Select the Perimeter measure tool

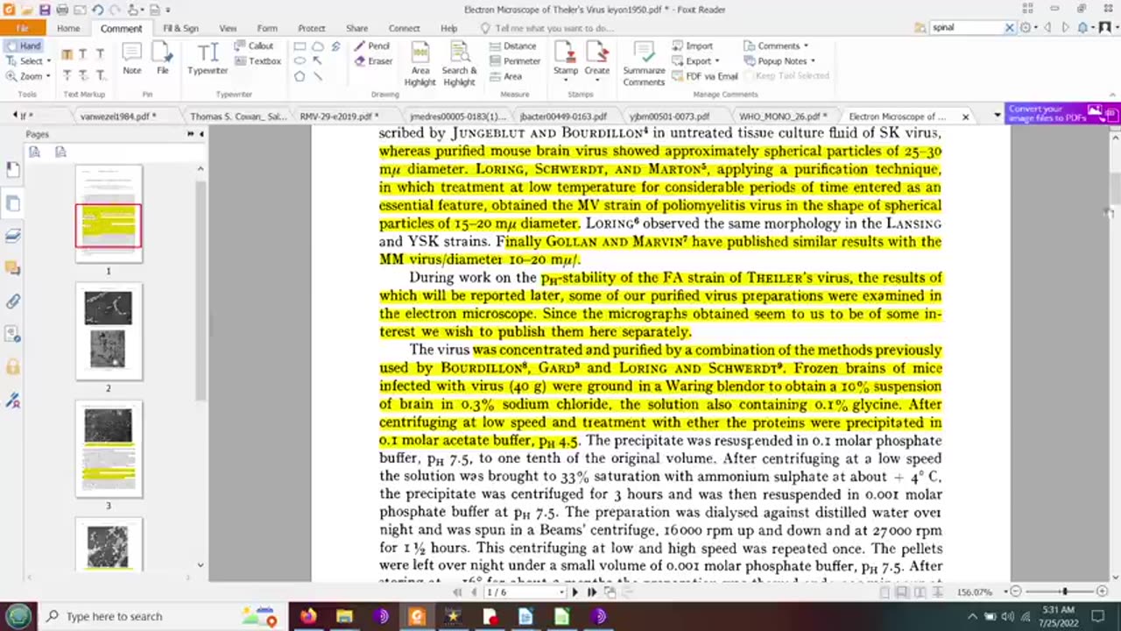(x=515, y=61)
